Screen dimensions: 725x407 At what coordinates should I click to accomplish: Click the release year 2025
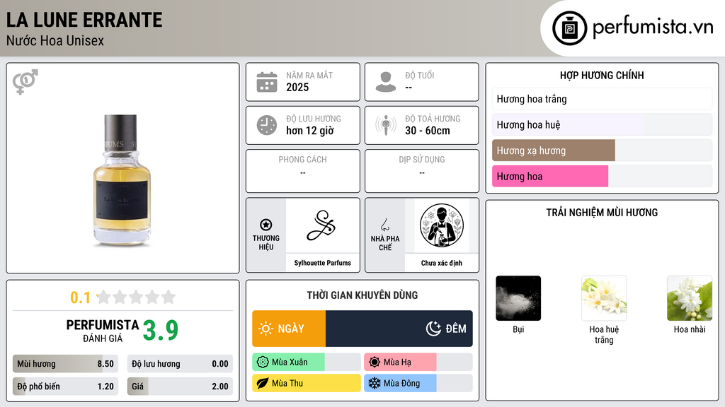click(x=297, y=87)
